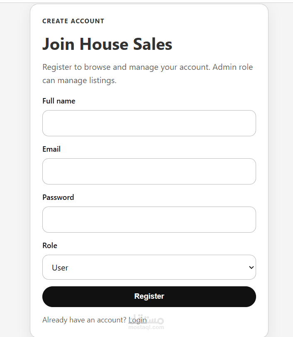Click the gray page background left of the card
Image resolution: width=293 pixels, height=337 pixels.
click(x=15, y=166)
